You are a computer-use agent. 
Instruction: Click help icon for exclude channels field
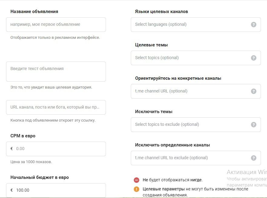click(254, 158)
